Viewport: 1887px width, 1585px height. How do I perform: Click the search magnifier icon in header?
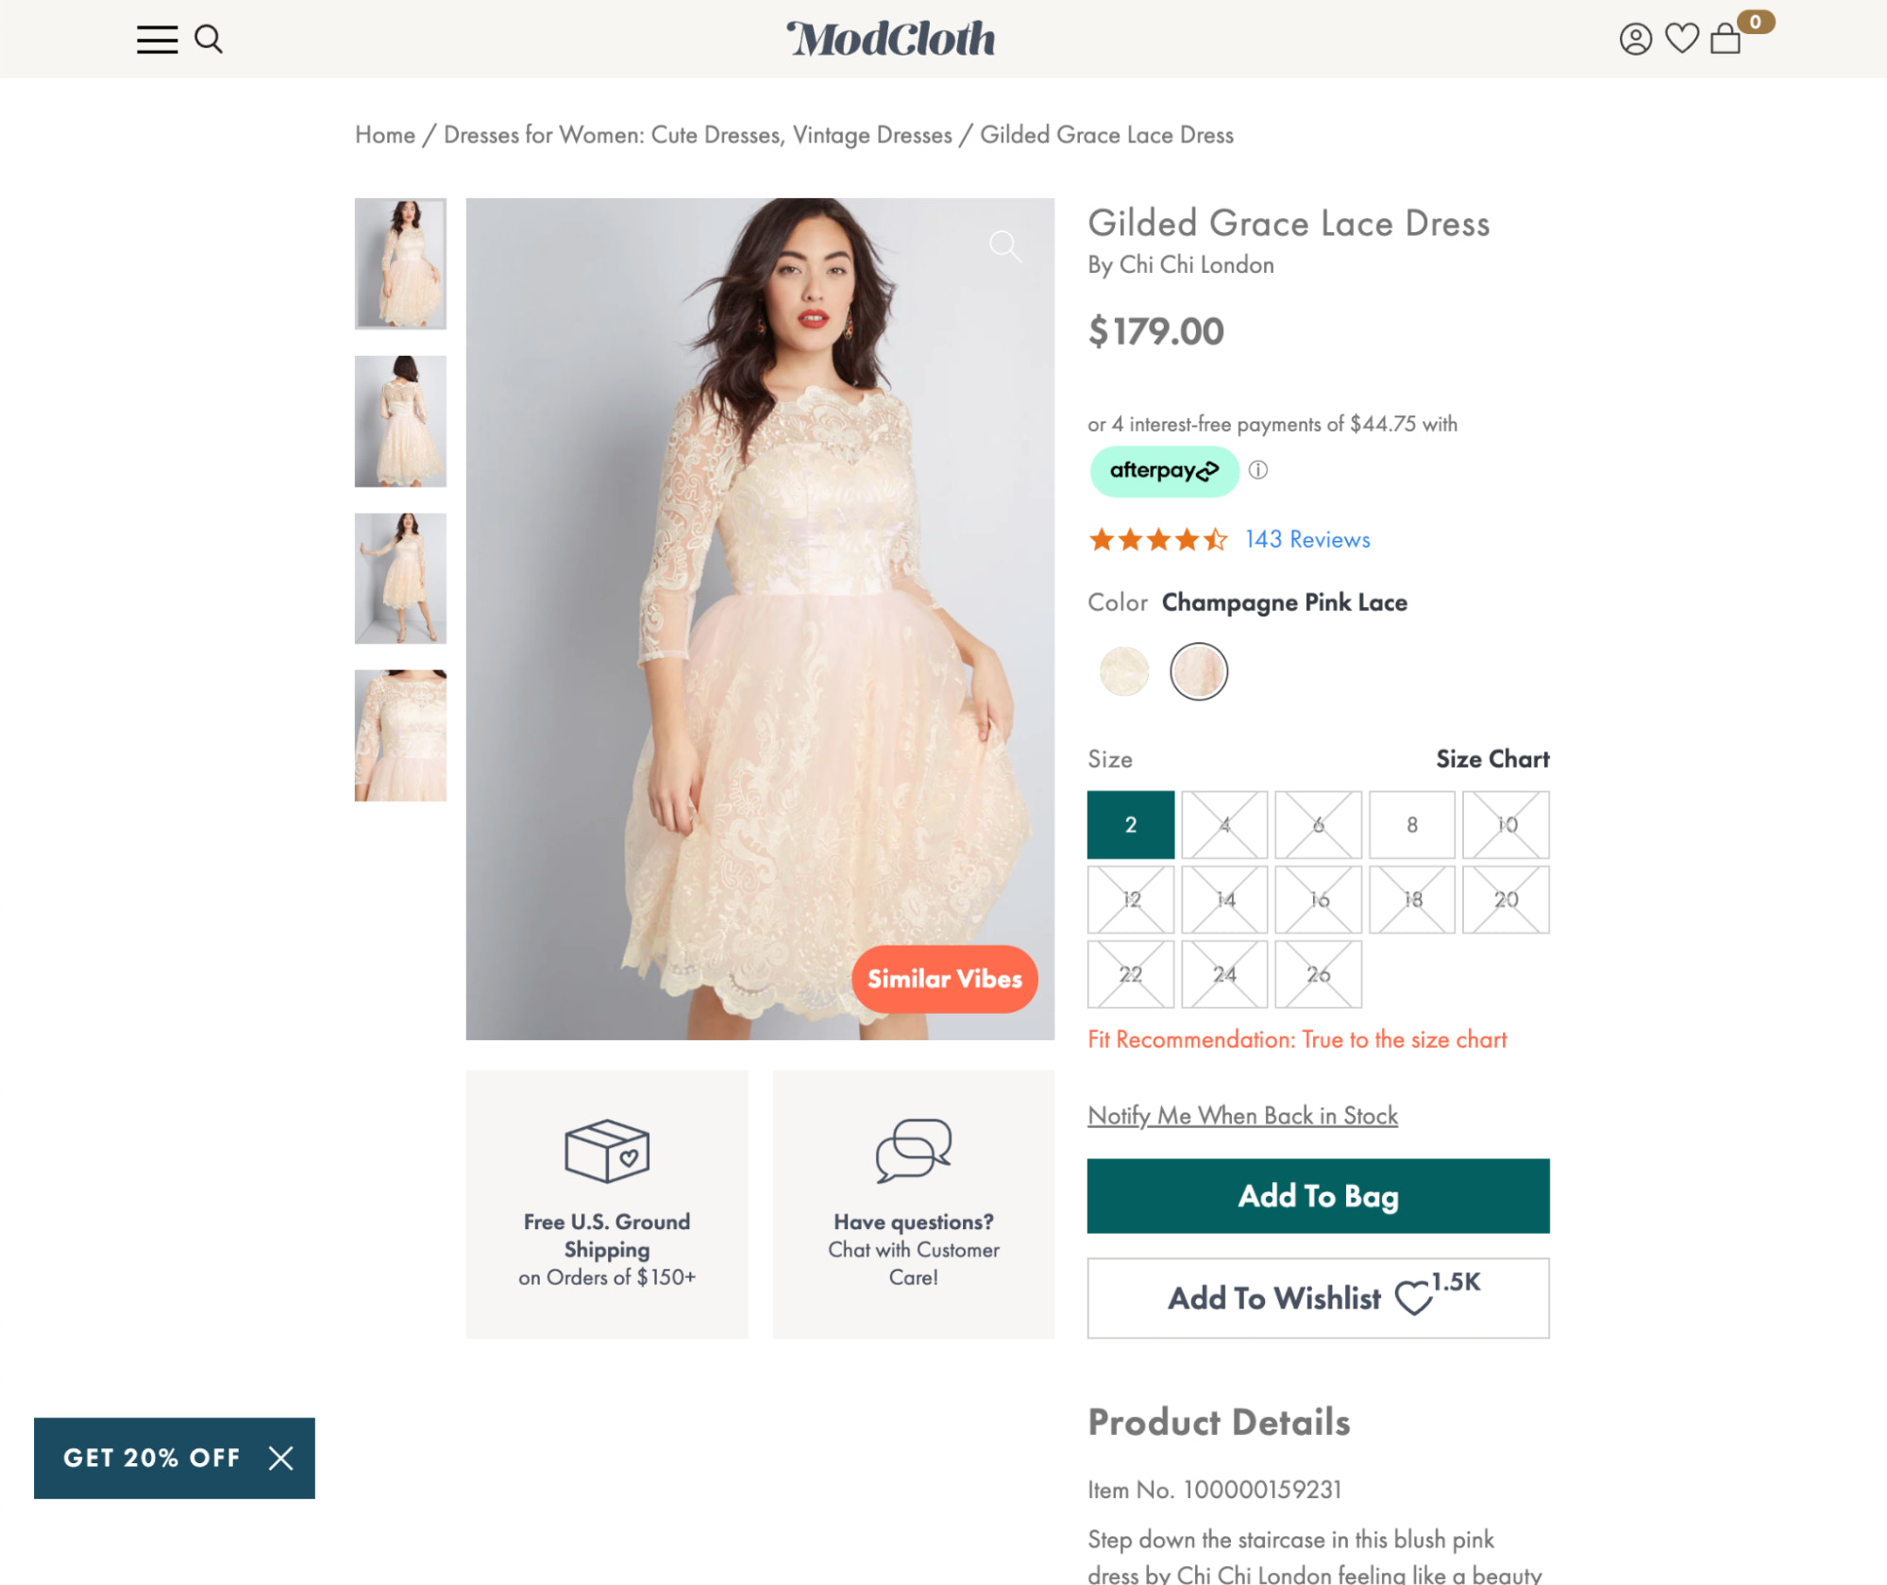209,40
